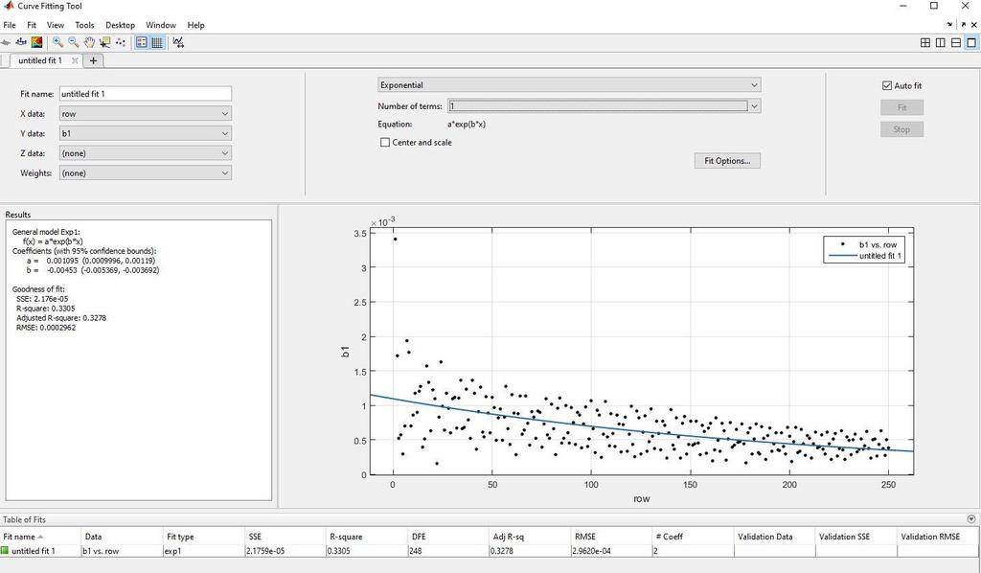The image size is (981, 573).
Task: Open the Tools menu
Action: 84,25
